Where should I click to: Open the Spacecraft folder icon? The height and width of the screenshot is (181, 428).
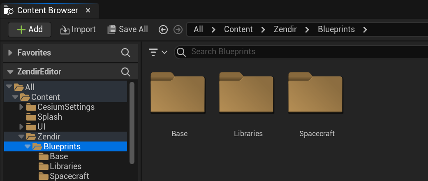315,93
